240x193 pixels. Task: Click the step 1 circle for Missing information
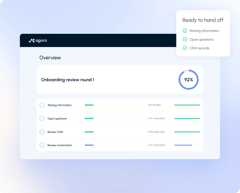[42, 105]
